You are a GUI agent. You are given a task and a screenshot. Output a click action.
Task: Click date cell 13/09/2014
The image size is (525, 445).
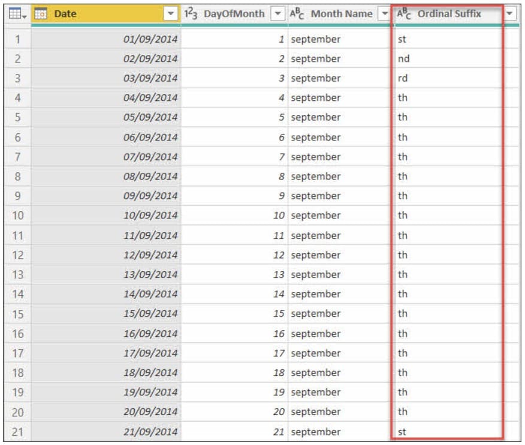(x=106, y=275)
